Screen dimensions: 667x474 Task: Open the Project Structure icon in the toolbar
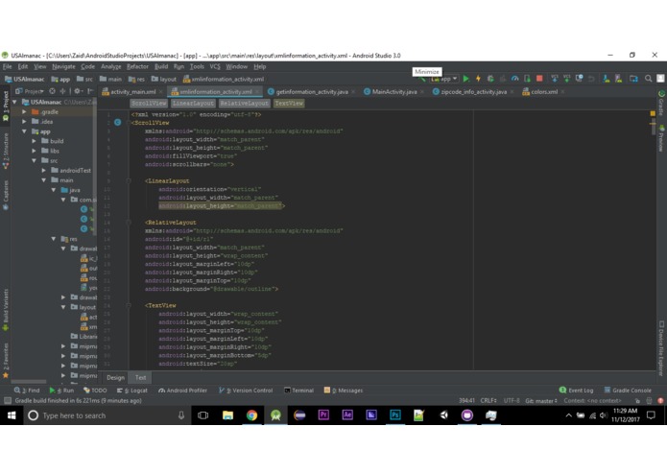pos(633,79)
